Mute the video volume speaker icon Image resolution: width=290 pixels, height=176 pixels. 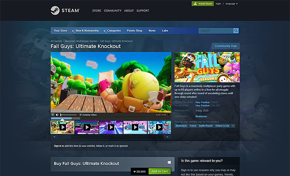coord(57,115)
